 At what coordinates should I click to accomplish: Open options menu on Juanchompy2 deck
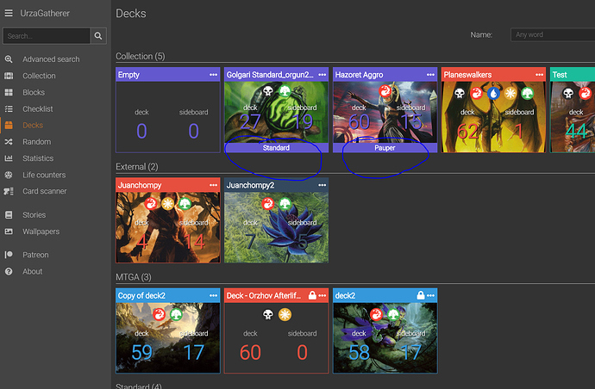(323, 185)
